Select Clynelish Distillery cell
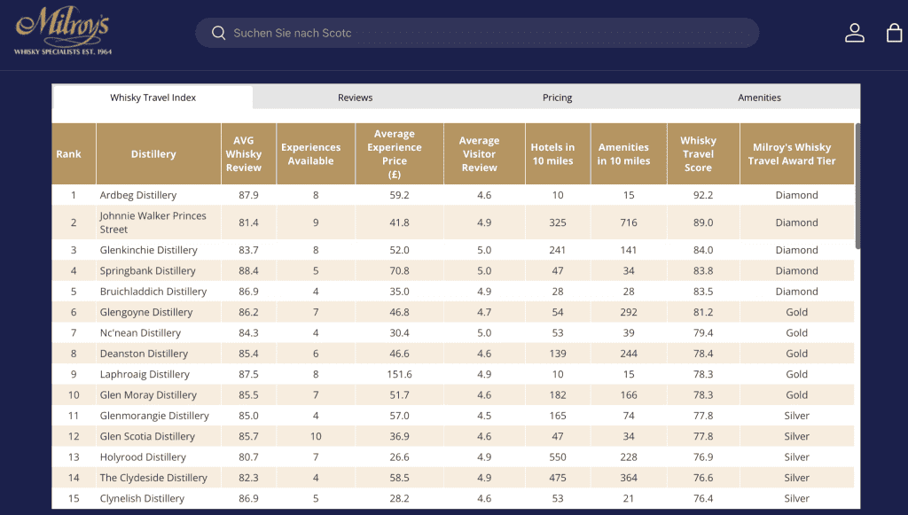 (158, 498)
